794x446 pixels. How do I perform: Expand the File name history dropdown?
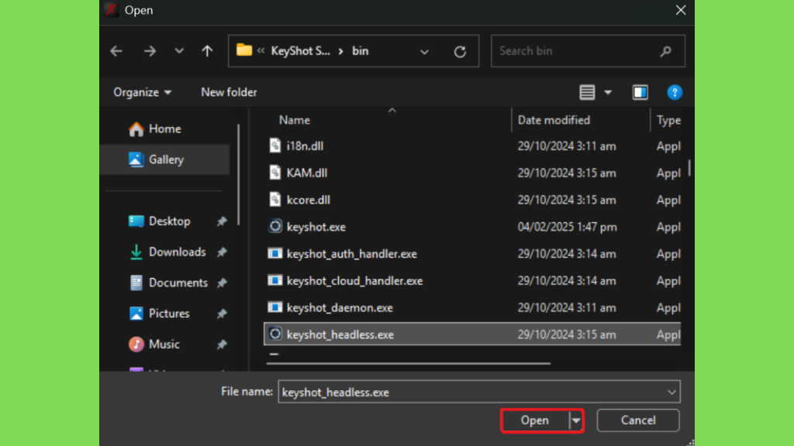[671, 393]
